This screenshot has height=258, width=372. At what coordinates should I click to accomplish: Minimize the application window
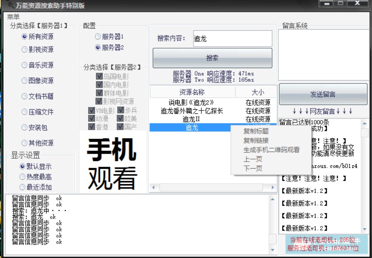coord(327,3)
